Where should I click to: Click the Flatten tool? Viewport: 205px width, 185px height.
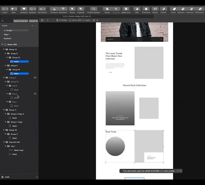click(x=164, y=9)
